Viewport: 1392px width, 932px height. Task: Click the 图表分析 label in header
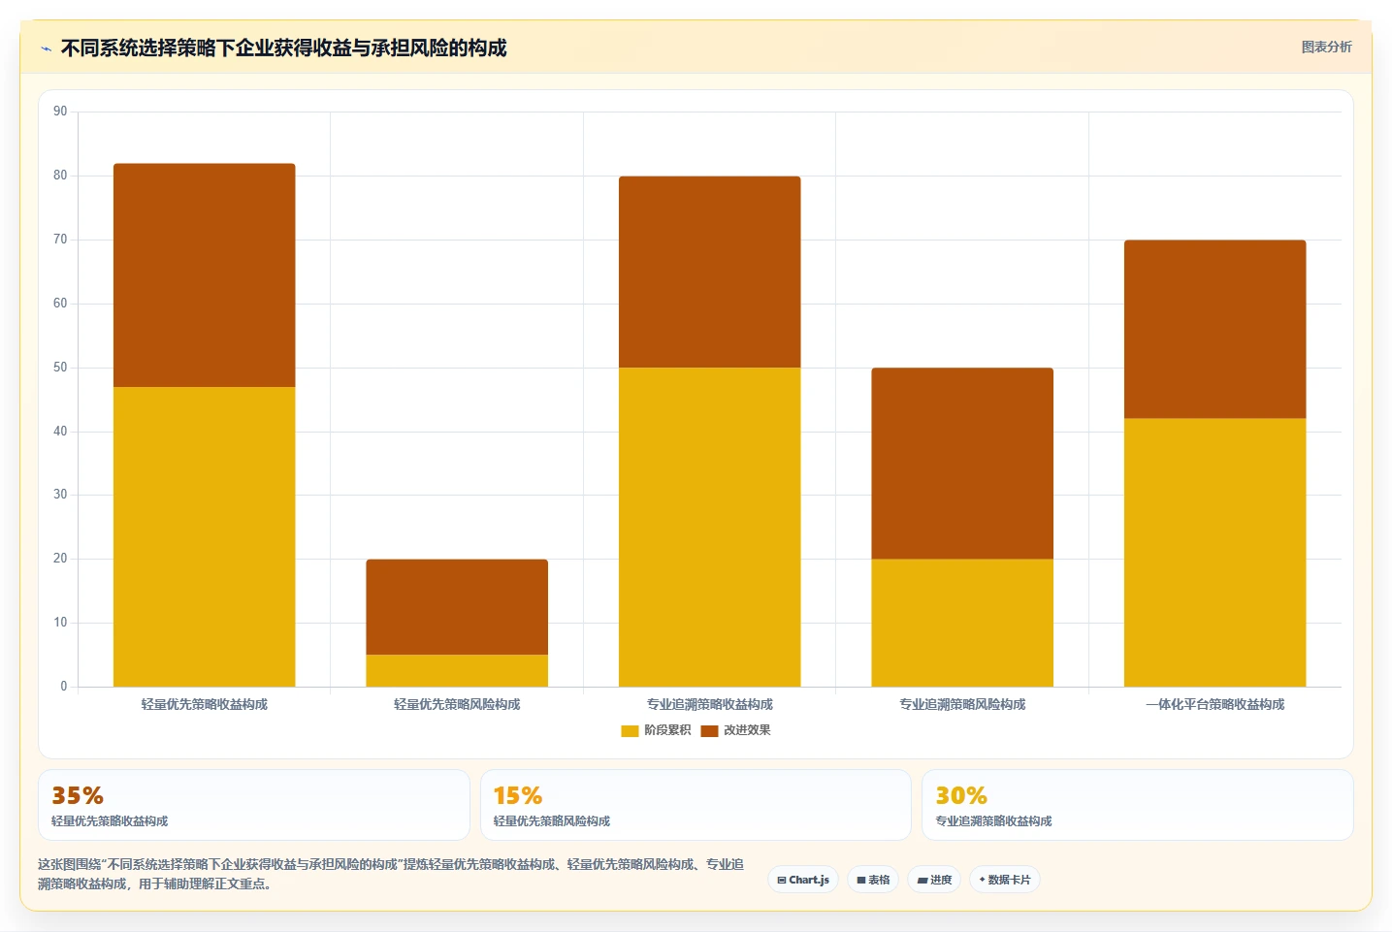point(1326,47)
